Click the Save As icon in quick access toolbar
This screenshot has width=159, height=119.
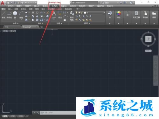[19, 3]
